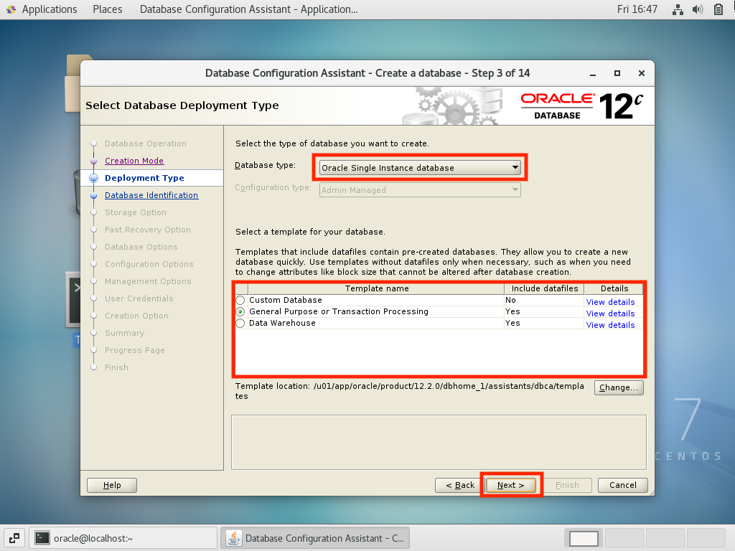This screenshot has height=551, width=735.
Task: View details for Custom Database
Action: pyautogui.click(x=610, y=302)
